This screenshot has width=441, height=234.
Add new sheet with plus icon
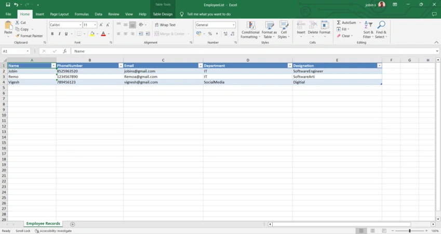72,224
